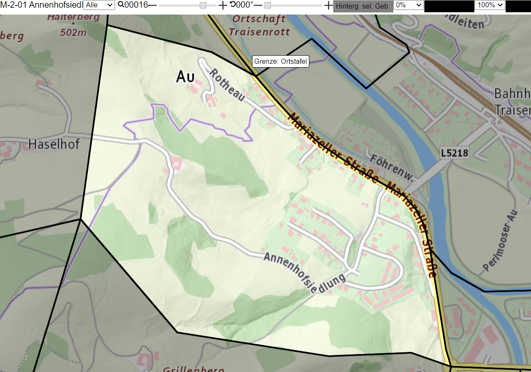Open the 0% opacity dropdown

click(x=409, y=5)
